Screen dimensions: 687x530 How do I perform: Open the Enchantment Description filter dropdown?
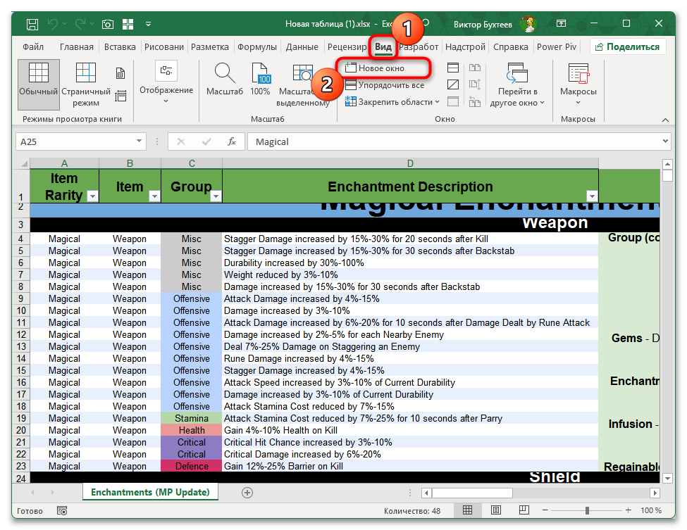coord(591,196)
